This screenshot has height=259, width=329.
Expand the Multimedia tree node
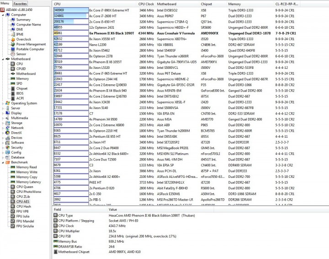point(3,118)
